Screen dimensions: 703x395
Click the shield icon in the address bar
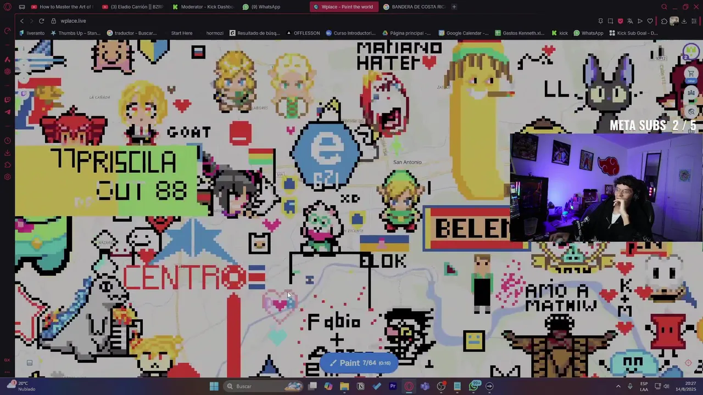pyautogui.click(x=620, y=21)
